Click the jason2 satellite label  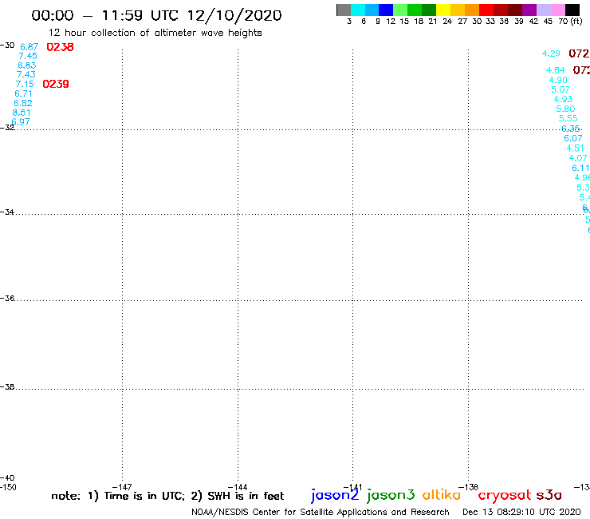pyautogui.click(x=335, y=495)
